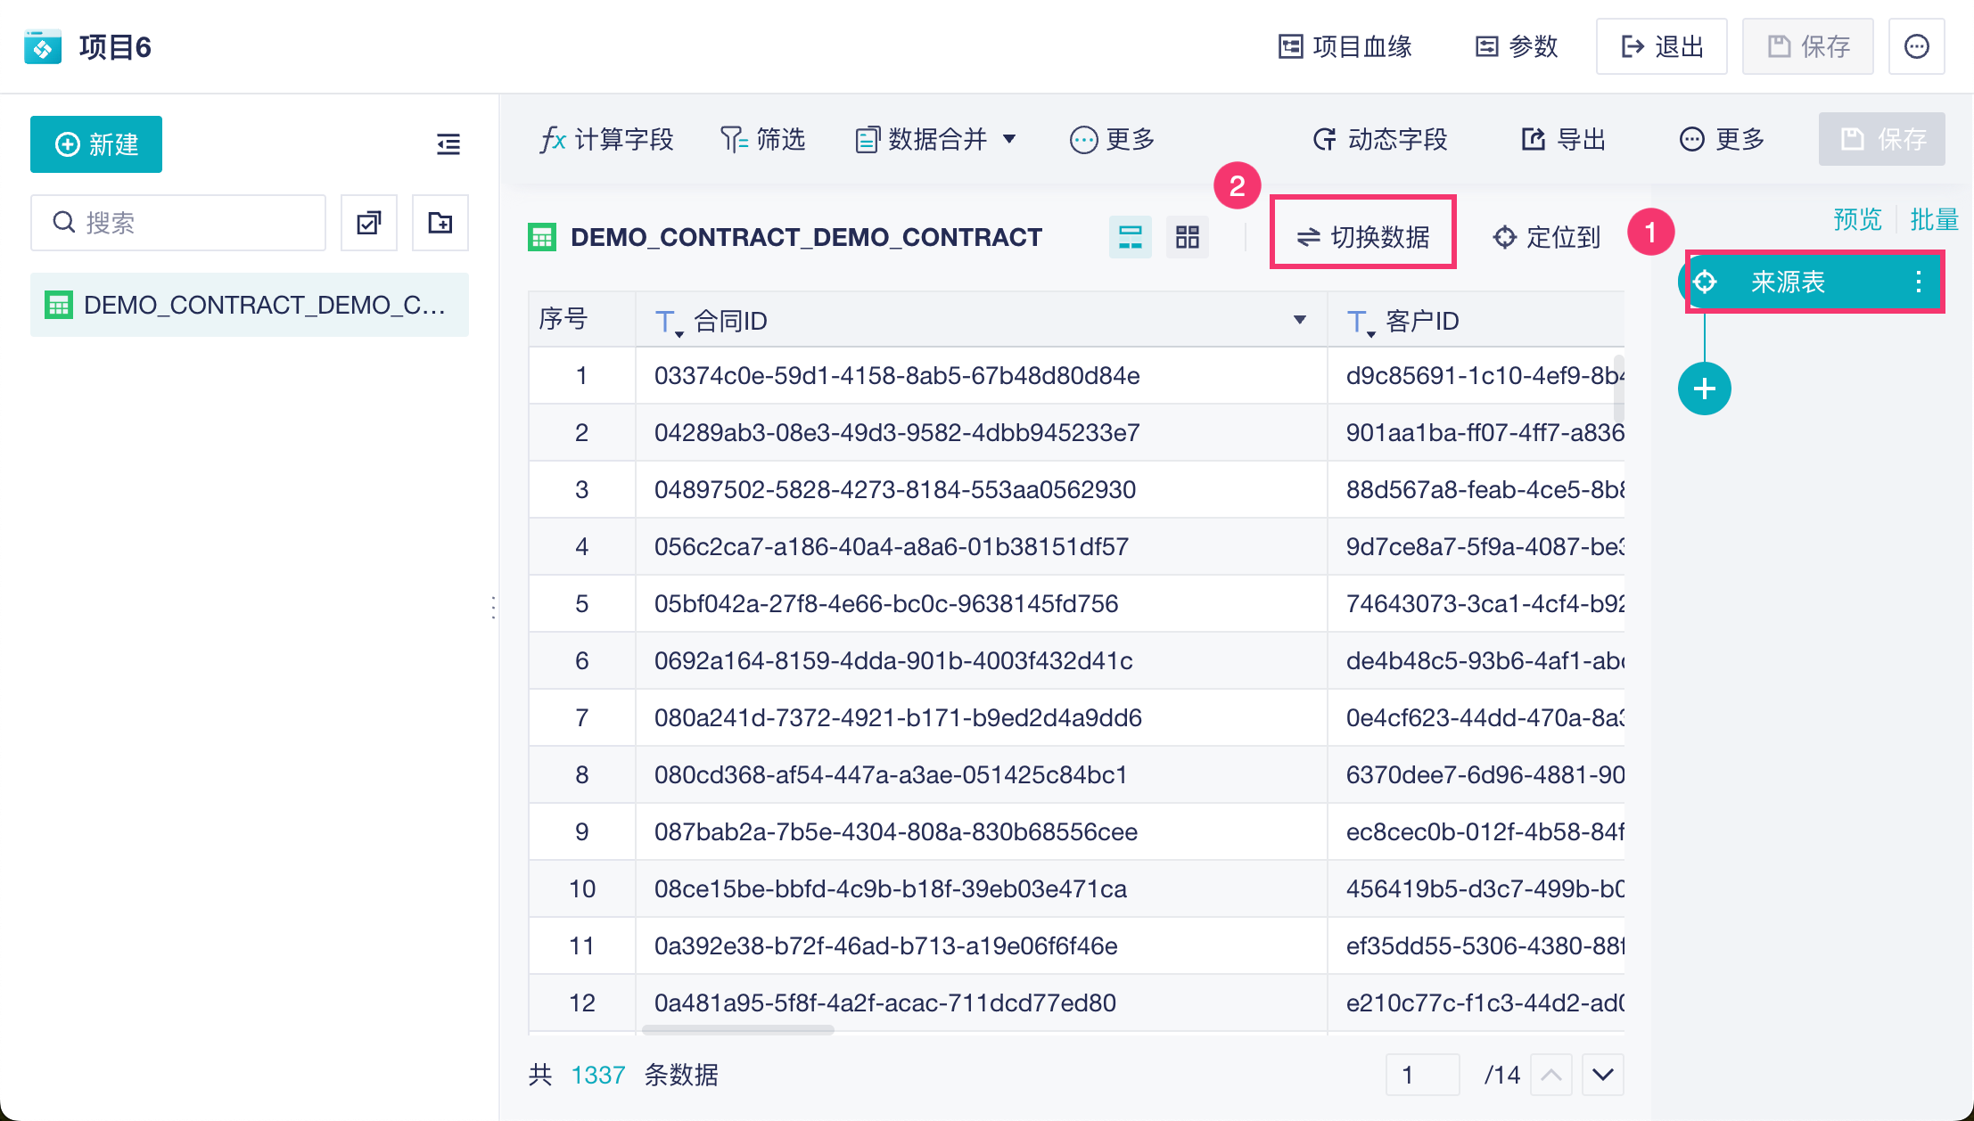
Task: Open 项目血缘 project lineage
Action: point(1345,46)
